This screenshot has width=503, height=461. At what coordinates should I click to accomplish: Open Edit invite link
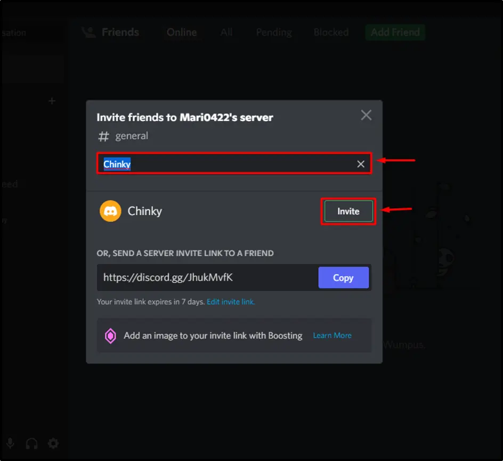(231, 302)
